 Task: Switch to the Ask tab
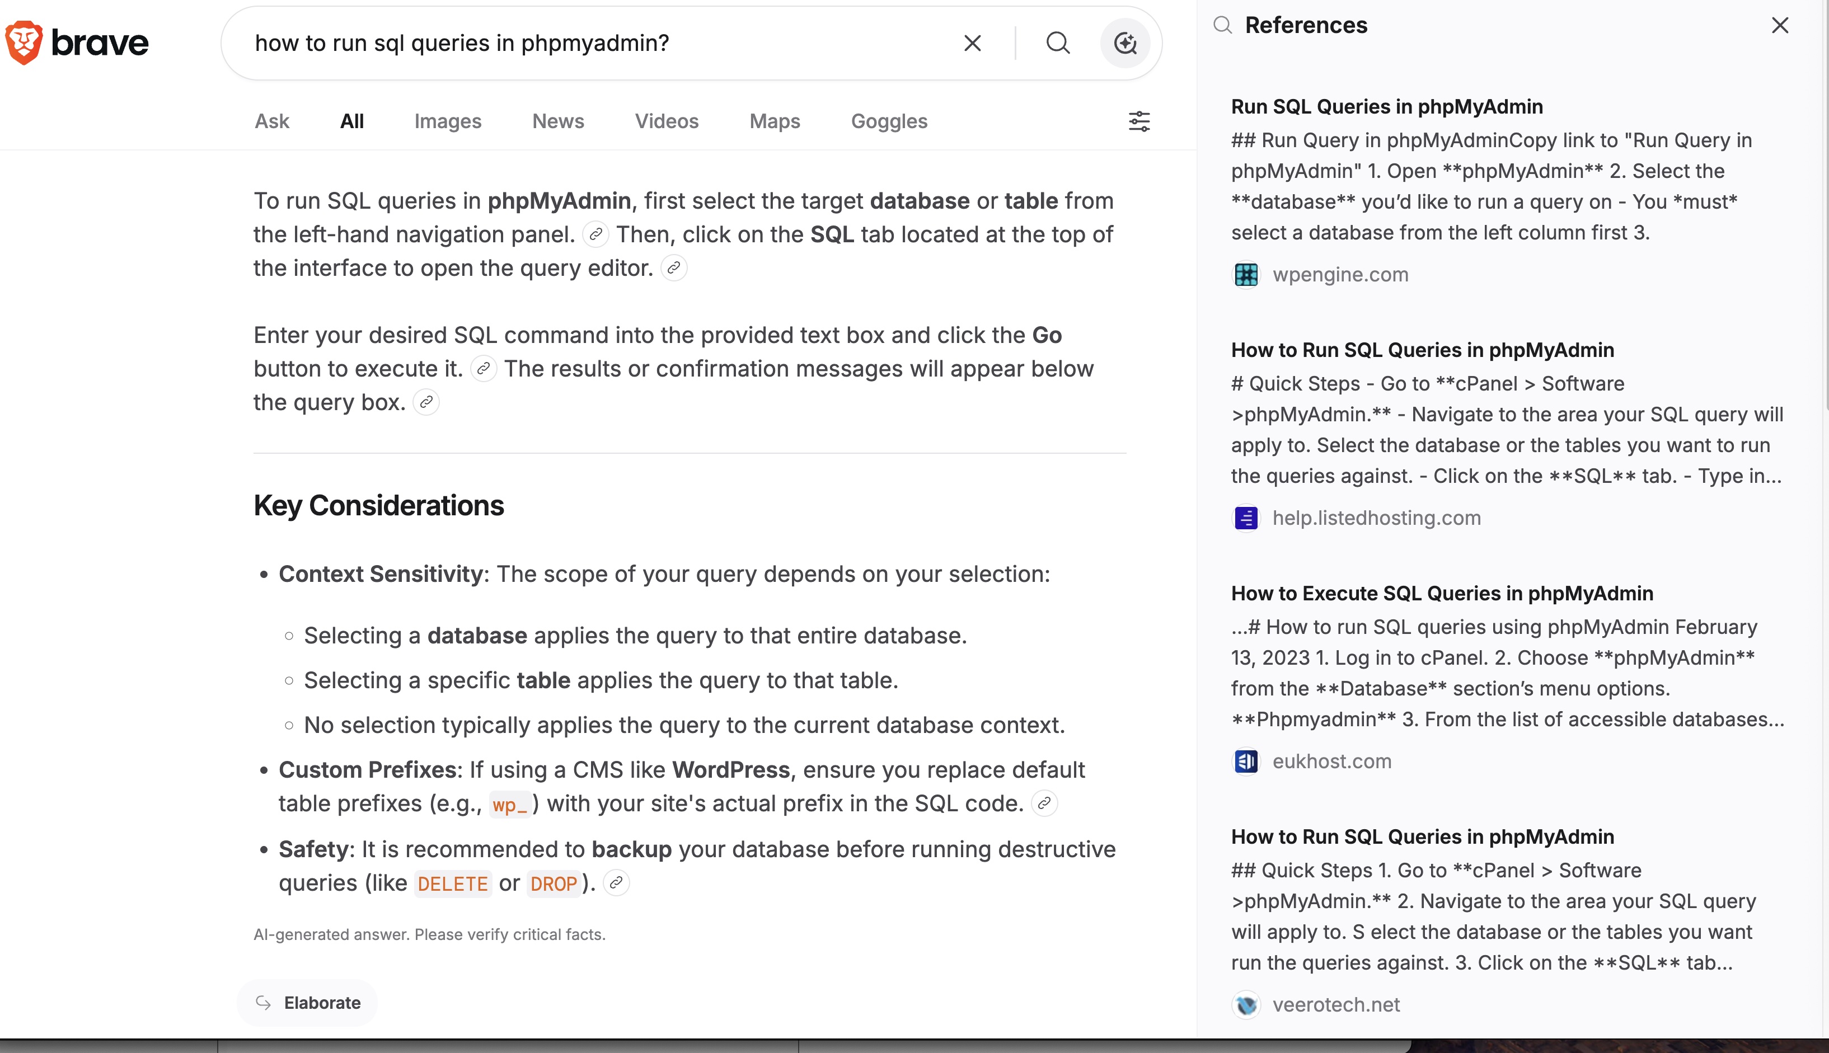point(272,121)
